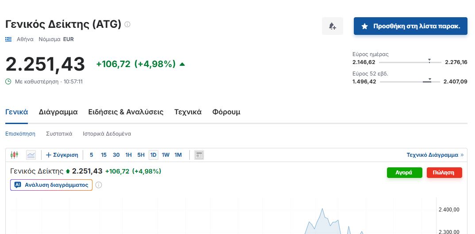Open the Διάγραμμα tab
This screenshot has height=234, width=475.
(x=58, y=112)
